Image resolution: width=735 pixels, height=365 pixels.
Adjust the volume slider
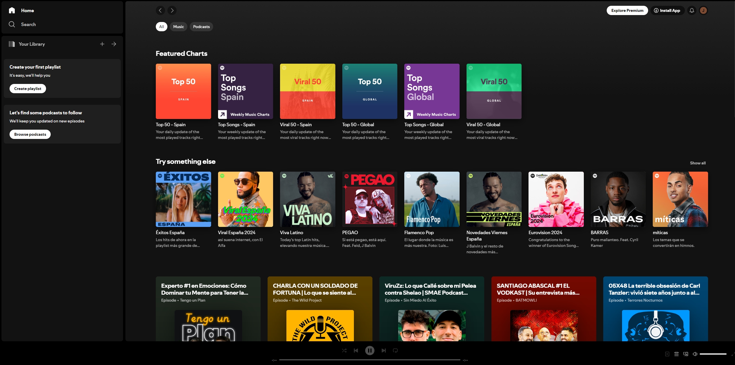(x=713, y=354)
